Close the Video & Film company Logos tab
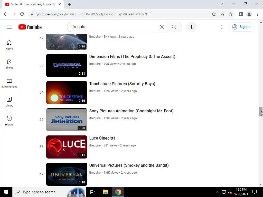 [60, 5]
